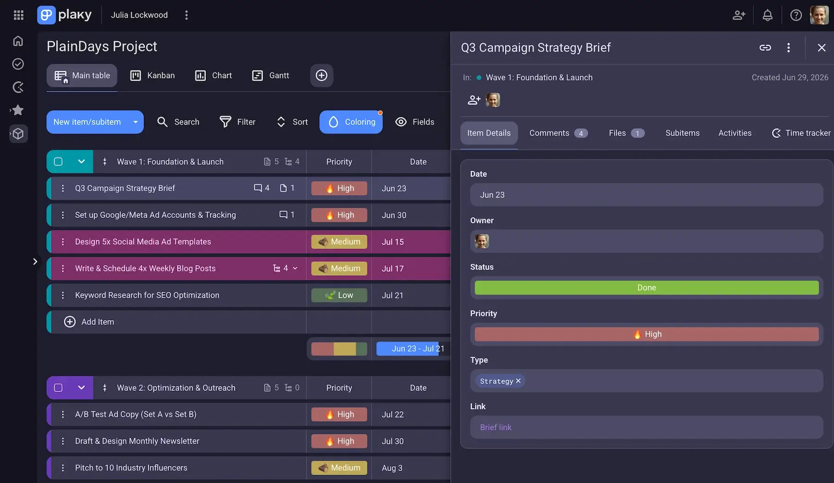Screen dimensions: 834x483
Task: Click add owner icon in item panel
Action: coord(474,100)
